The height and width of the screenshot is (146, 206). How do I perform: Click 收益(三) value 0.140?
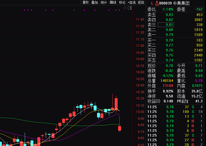coord(168,101)
